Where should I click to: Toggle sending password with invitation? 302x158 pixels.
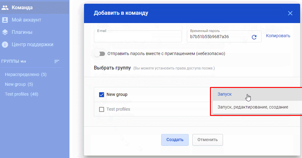[x=100, y=54]
